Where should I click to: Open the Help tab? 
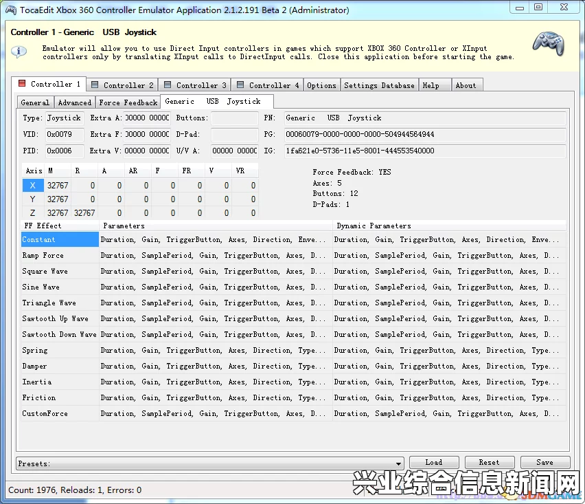coord(435,85)
